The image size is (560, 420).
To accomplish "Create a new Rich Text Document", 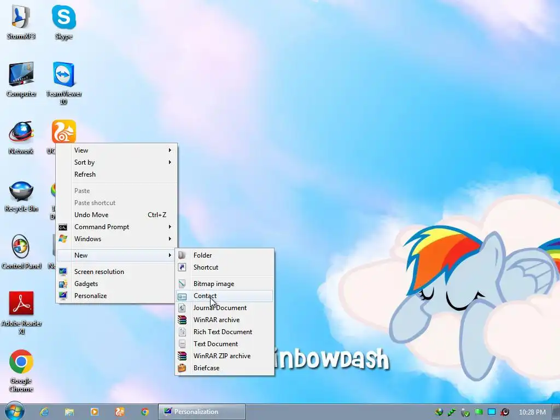I will [225, 332].
